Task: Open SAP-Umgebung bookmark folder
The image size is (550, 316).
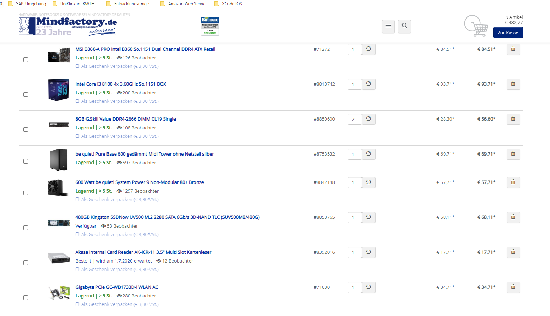Action: 27,4
